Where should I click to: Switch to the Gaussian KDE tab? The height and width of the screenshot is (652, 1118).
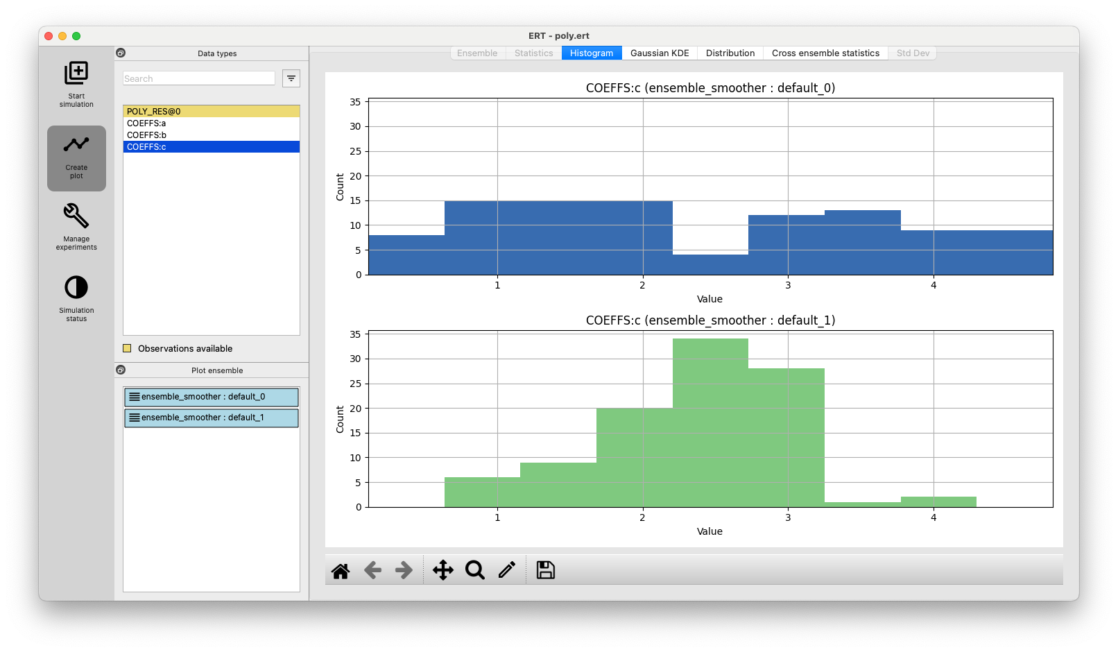pyautogui.click(x=660, y=53)
